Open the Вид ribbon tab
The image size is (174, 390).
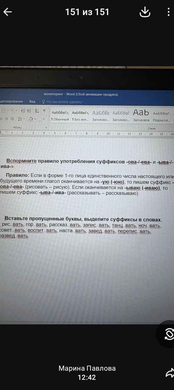(x=32, y=101)
